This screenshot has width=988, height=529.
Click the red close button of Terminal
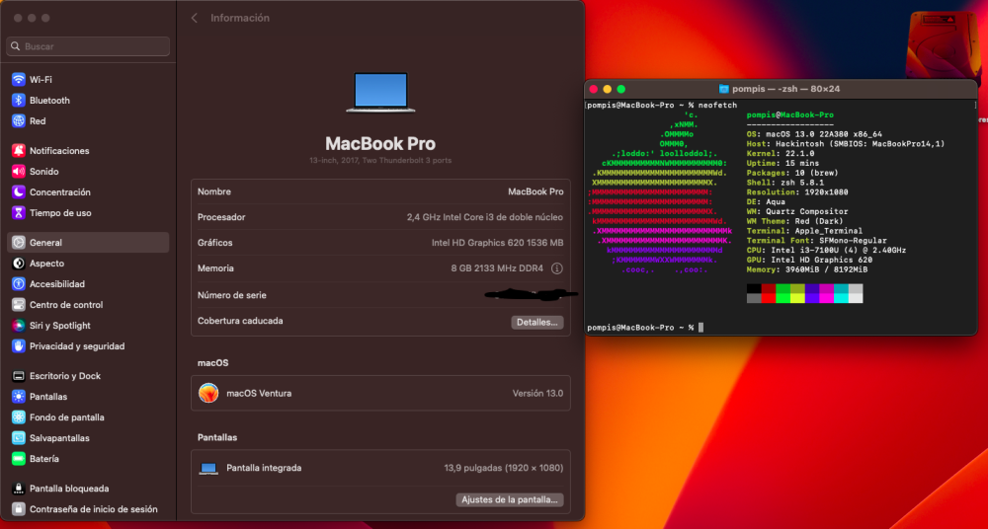pos(594,90)
